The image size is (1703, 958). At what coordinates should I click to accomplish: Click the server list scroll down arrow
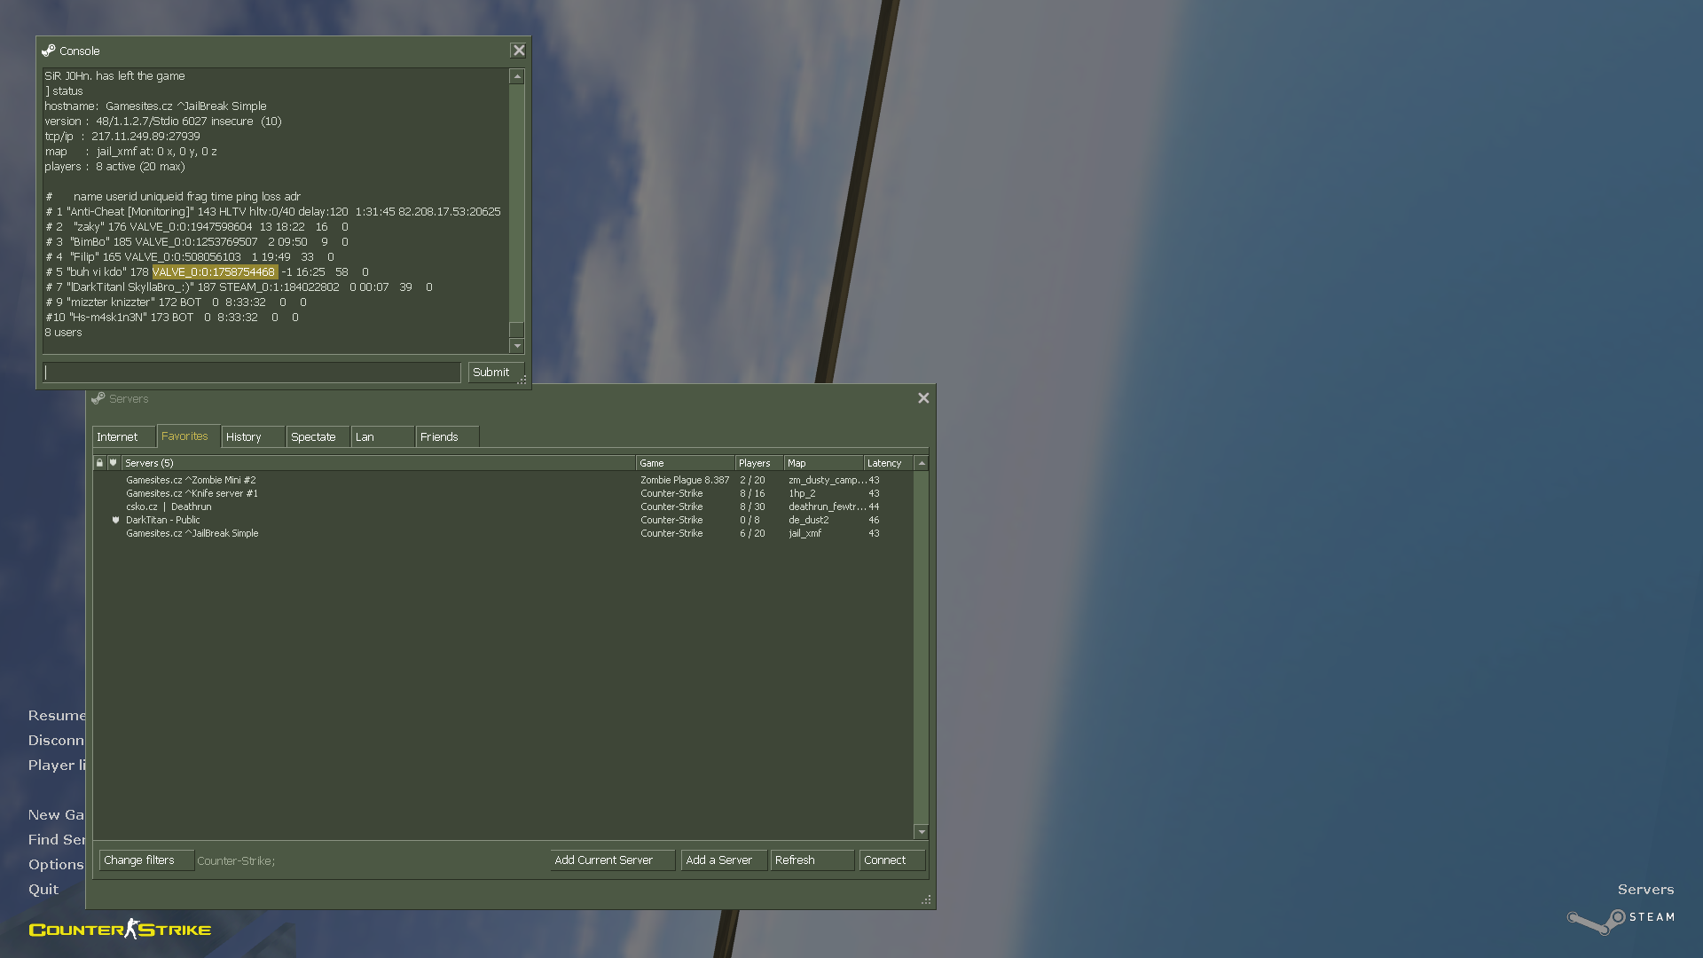pyautogui.click(x=922, y=832)
